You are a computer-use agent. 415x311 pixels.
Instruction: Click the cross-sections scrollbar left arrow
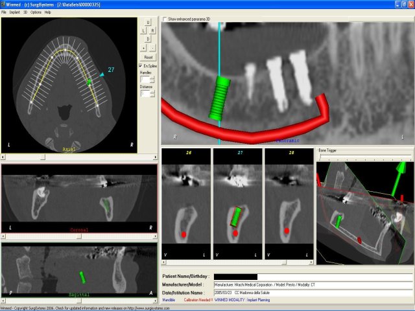point(163,262)
